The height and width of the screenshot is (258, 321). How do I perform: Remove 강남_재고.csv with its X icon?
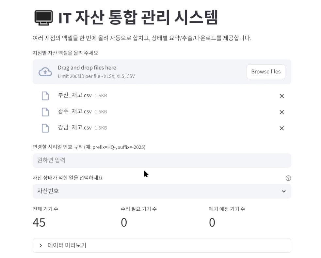[x=281, y=128]
